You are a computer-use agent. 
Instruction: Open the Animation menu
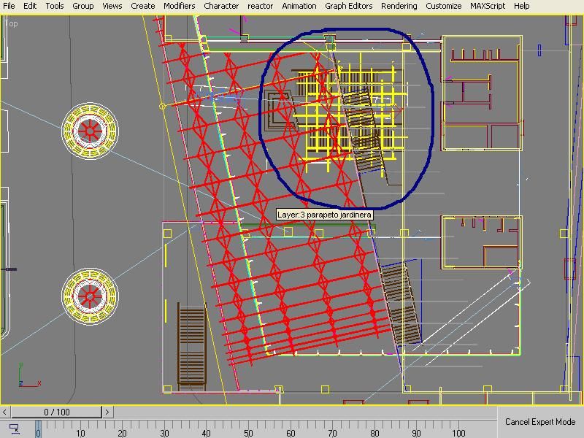(299, 6)
